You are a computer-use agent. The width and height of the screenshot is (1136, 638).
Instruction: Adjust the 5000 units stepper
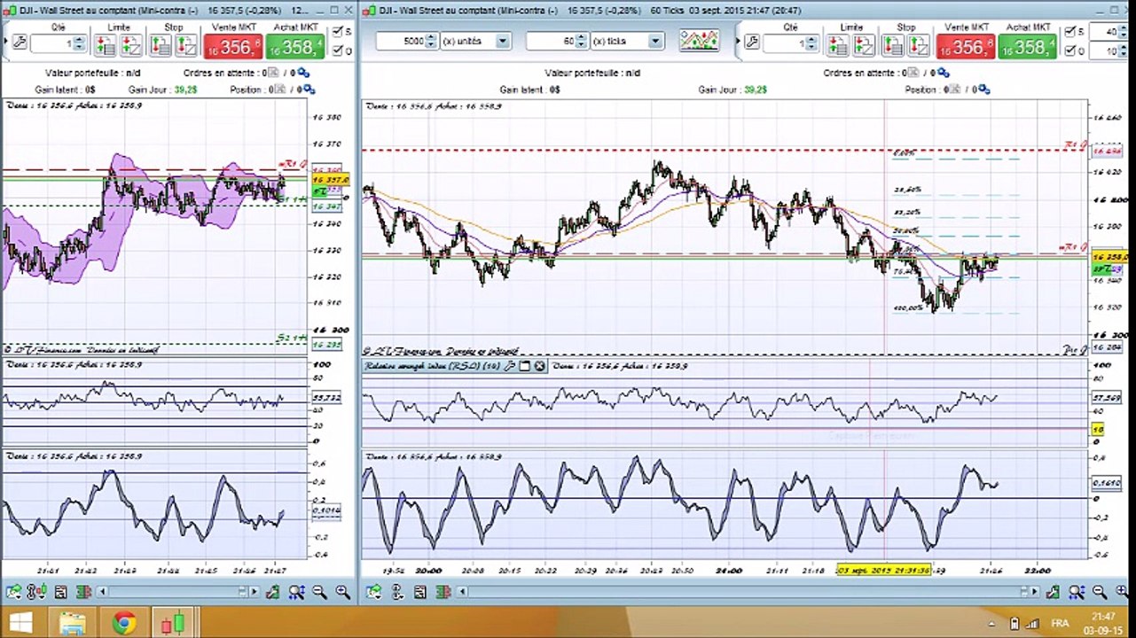click(x=431, y=42)
